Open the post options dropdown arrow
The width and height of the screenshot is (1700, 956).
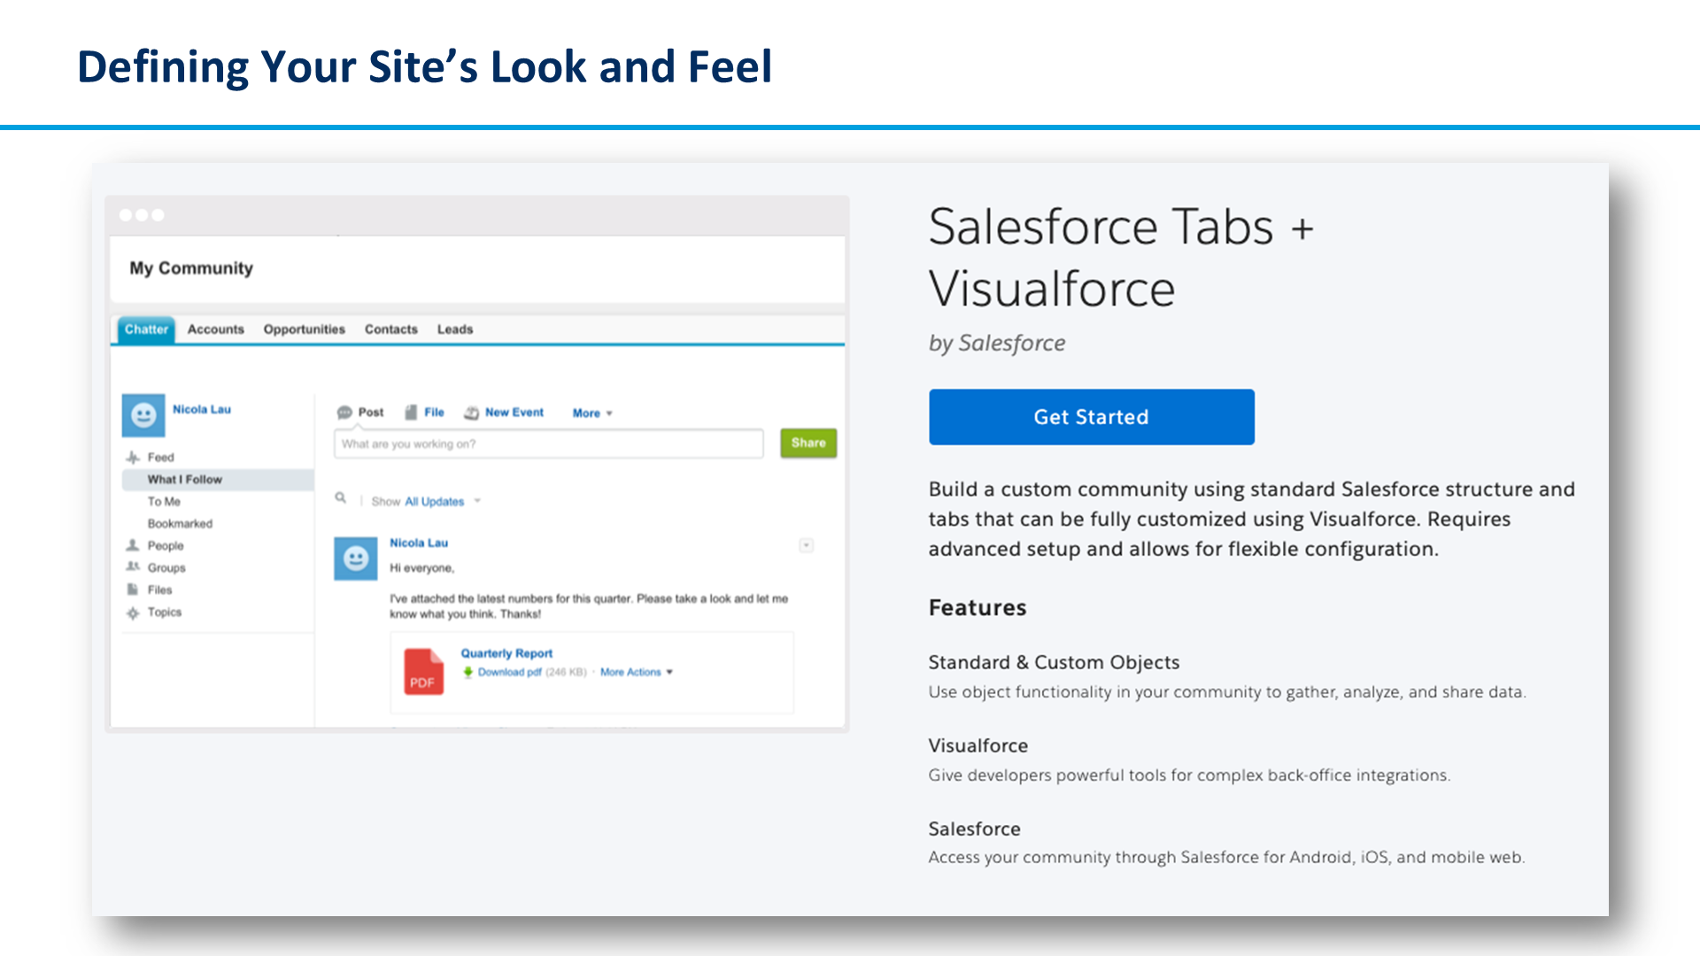807,545
